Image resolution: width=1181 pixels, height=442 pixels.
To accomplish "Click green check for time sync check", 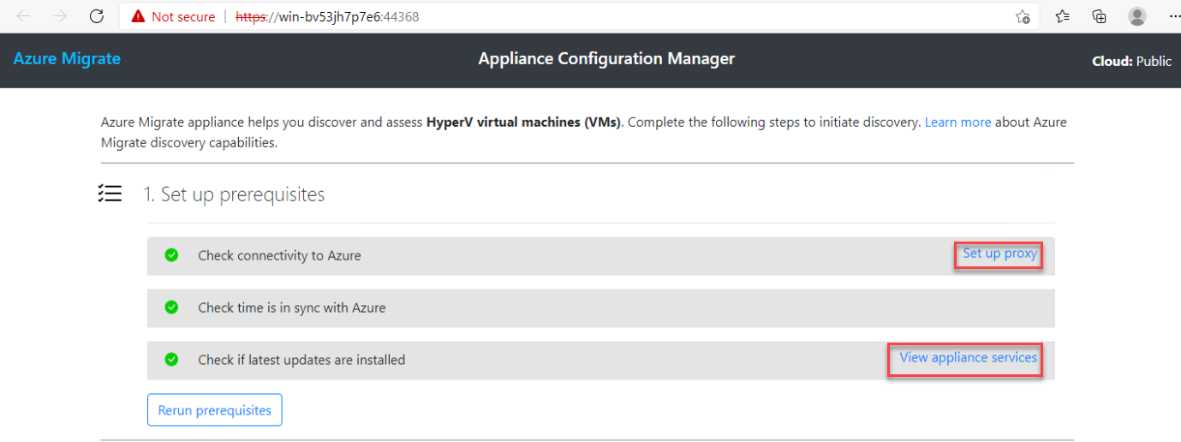I will 171,307.
